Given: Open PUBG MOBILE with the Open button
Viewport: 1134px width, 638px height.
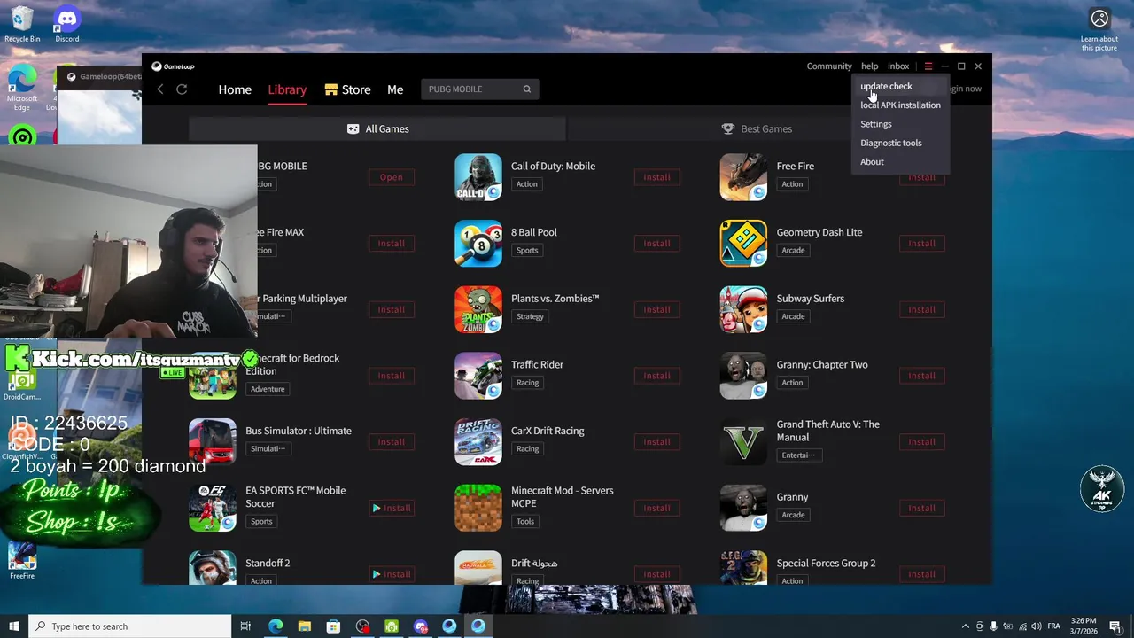Looking at the screenshot, I should pyautogui.click(x=392, y=177).
